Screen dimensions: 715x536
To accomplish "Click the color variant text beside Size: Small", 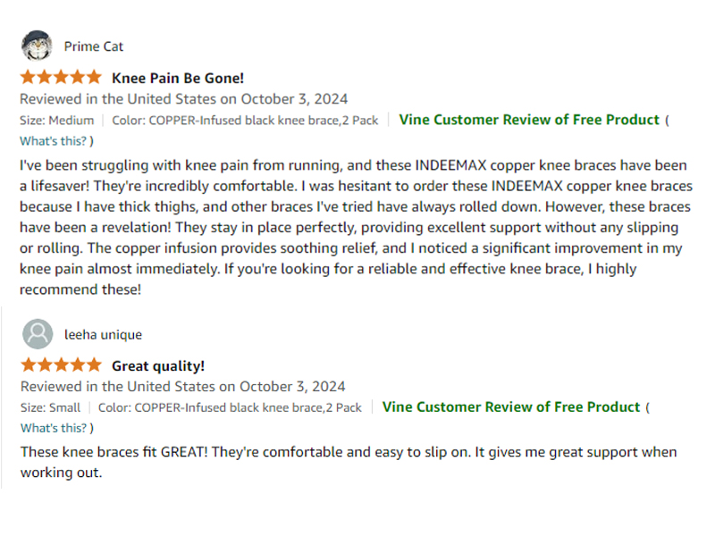I will click(x=230, y=407).
